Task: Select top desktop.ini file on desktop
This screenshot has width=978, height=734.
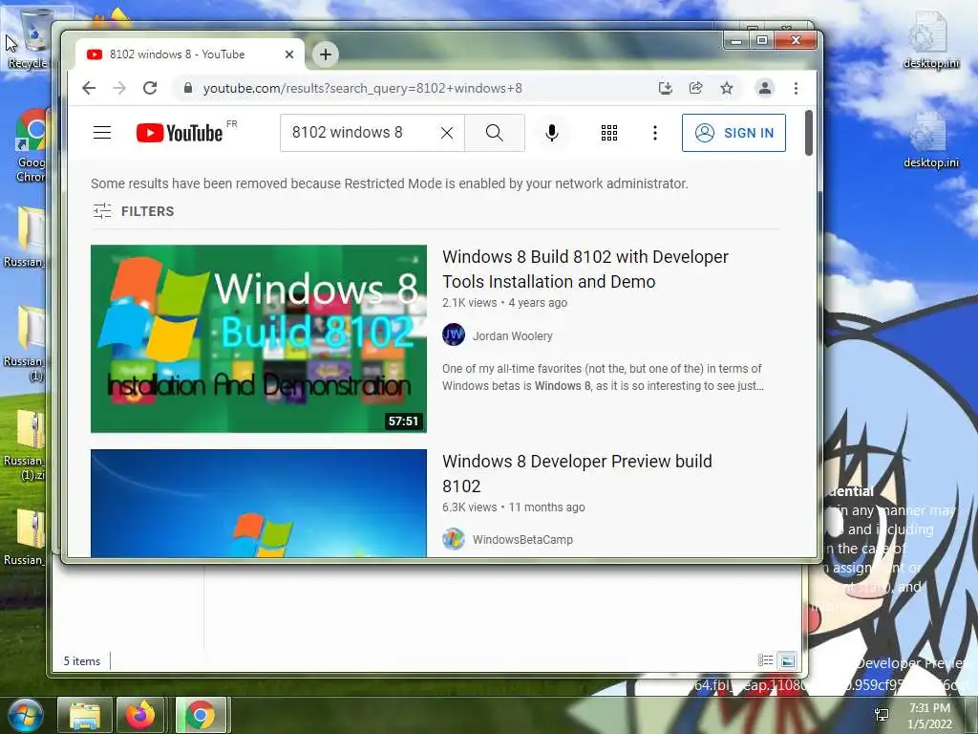Action: pyautogui.click(x=930, y=38)
